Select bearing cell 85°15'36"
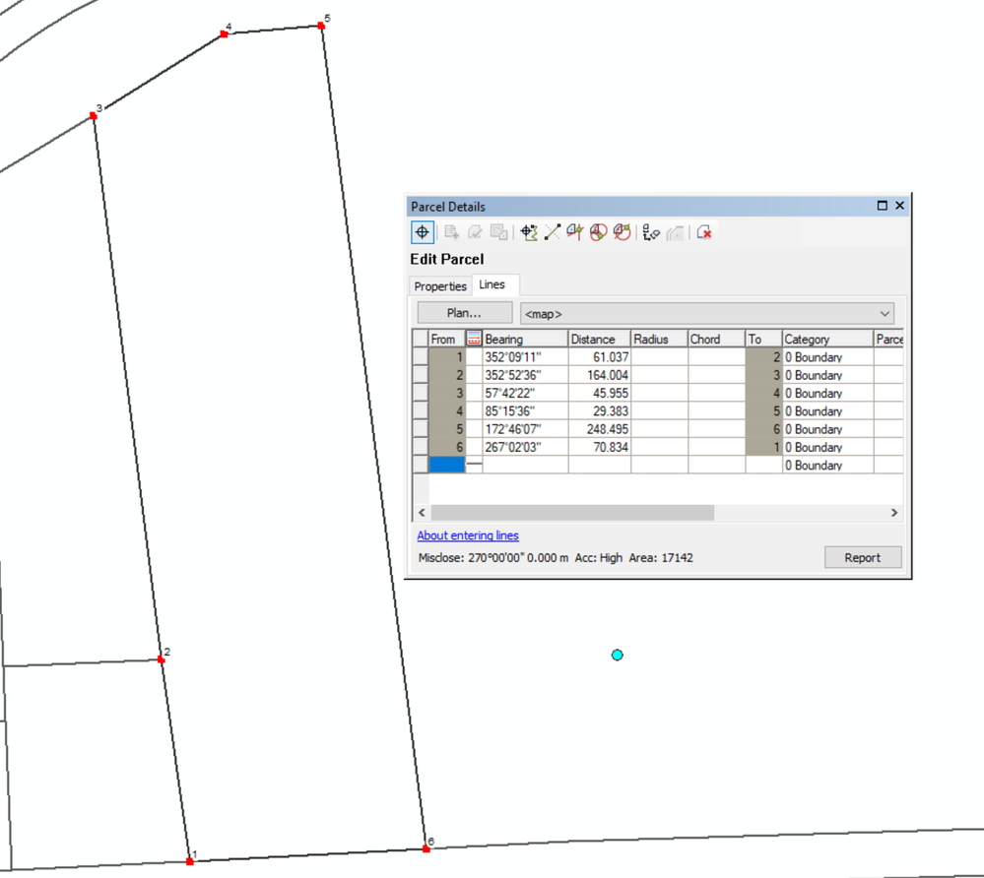Viewport: 984px width, 878px height. pos(525,411)
